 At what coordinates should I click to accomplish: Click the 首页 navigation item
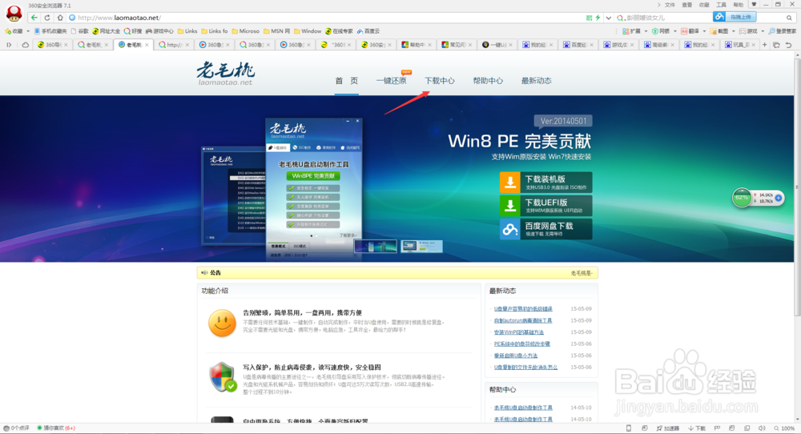[346, 81]
